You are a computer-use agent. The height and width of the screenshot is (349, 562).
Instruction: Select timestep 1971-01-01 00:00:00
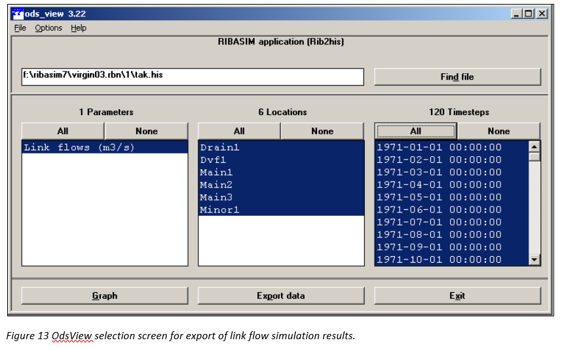(x=451, y=147)
